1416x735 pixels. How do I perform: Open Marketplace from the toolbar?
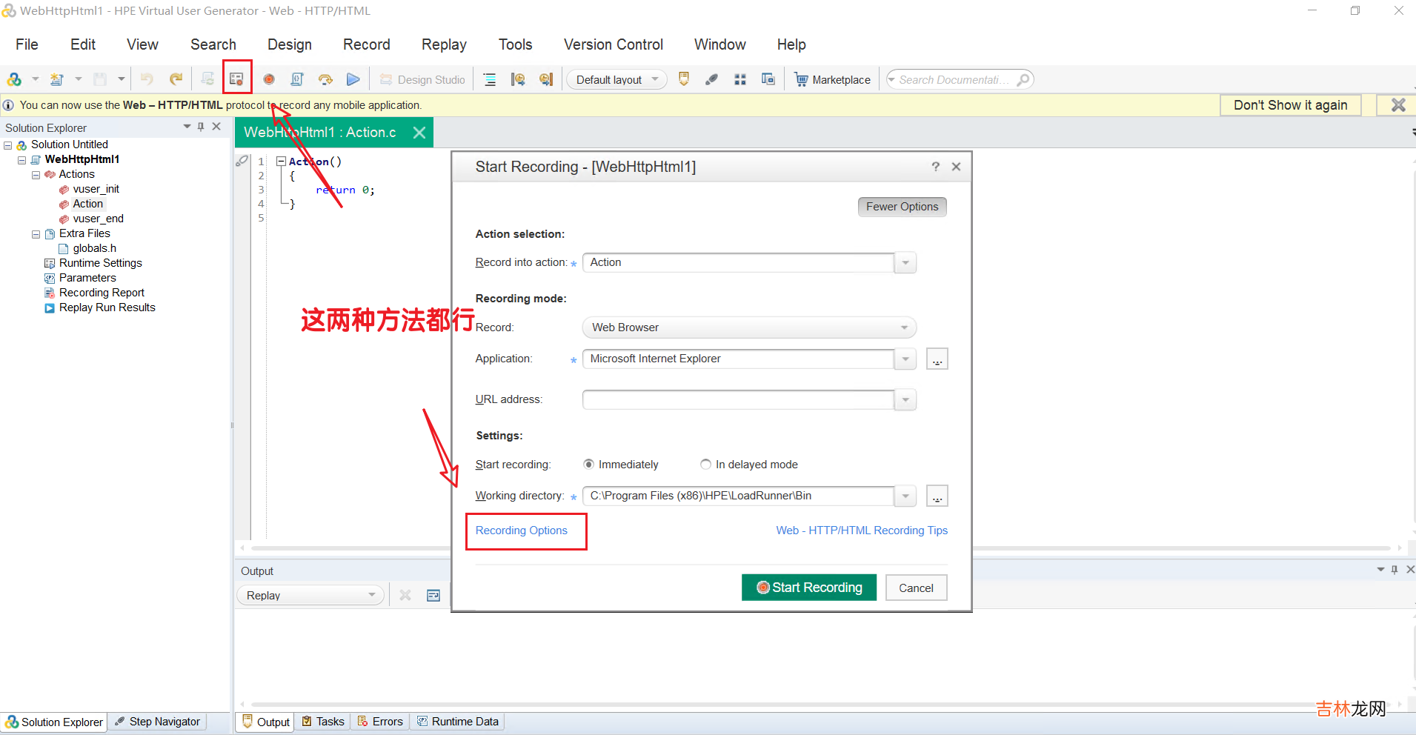coord(832,79)
